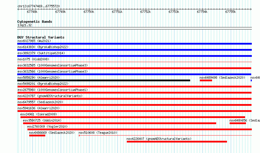Click the esv3632566 (1000GenomesConsortiumPhase3) label
Screen dimensions: 260x153
(x=53, y=71)
